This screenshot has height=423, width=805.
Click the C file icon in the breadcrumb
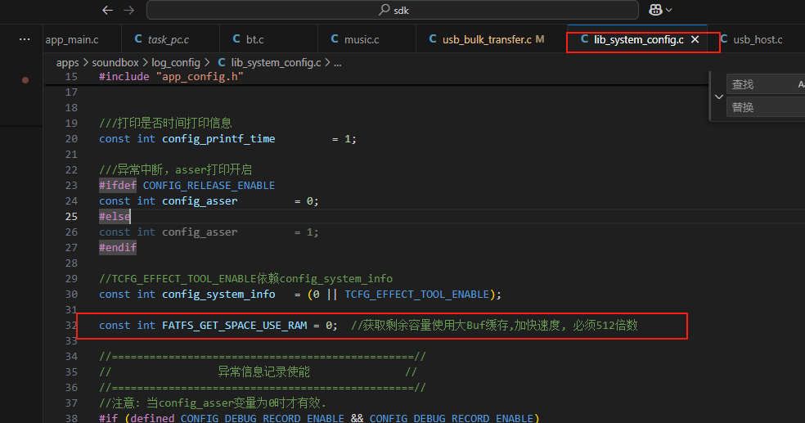pos(221,63)
